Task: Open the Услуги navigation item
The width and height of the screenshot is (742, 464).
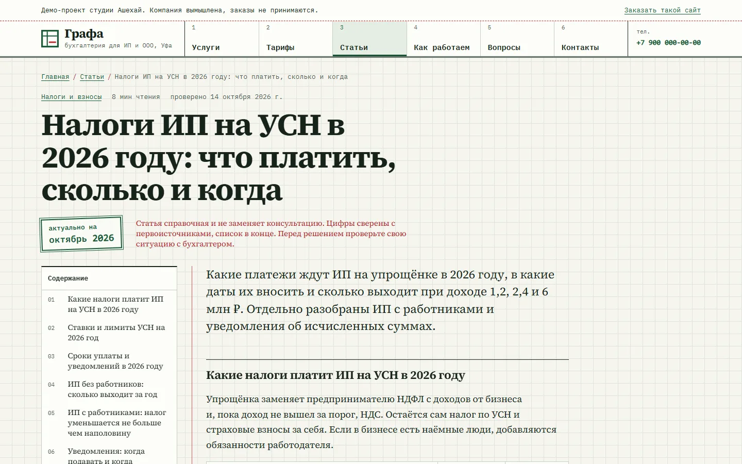Action: point(222,39)
